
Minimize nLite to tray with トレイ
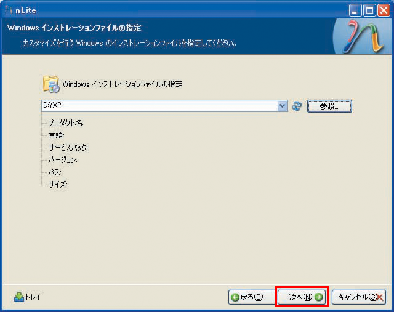(x=27, y=297)
